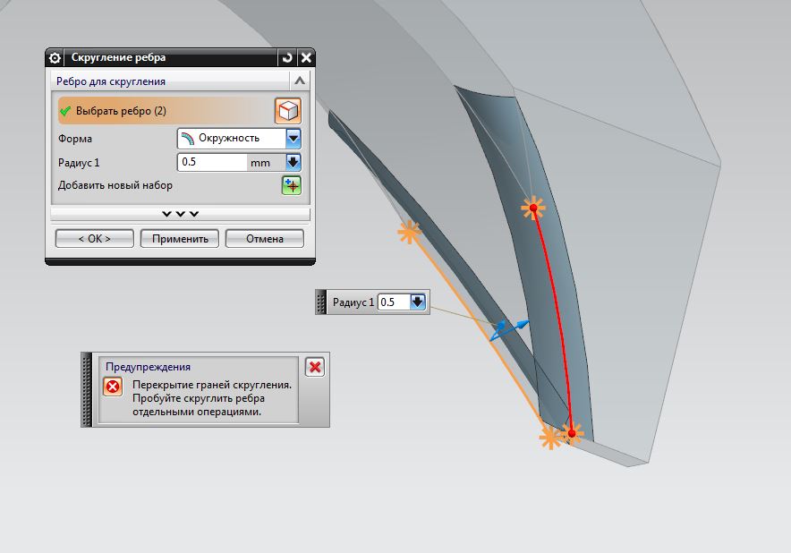Collapse the Ребро для скругления section
This screenshot has width=791, height=553.
[x=299, y=81]
